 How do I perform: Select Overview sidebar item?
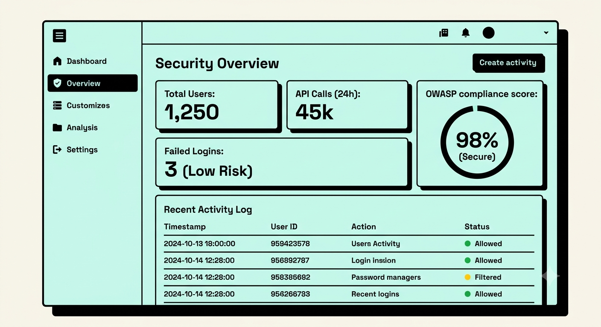[x=93, y=83]
